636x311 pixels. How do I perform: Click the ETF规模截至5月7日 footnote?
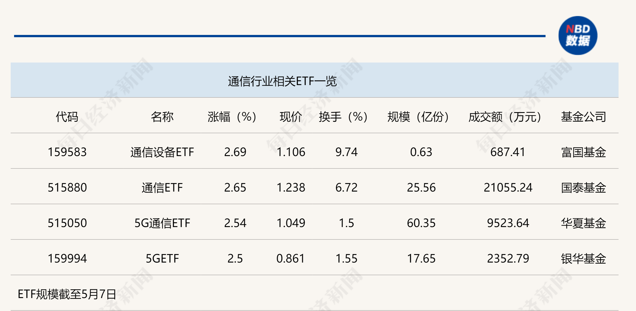(67, 294)
